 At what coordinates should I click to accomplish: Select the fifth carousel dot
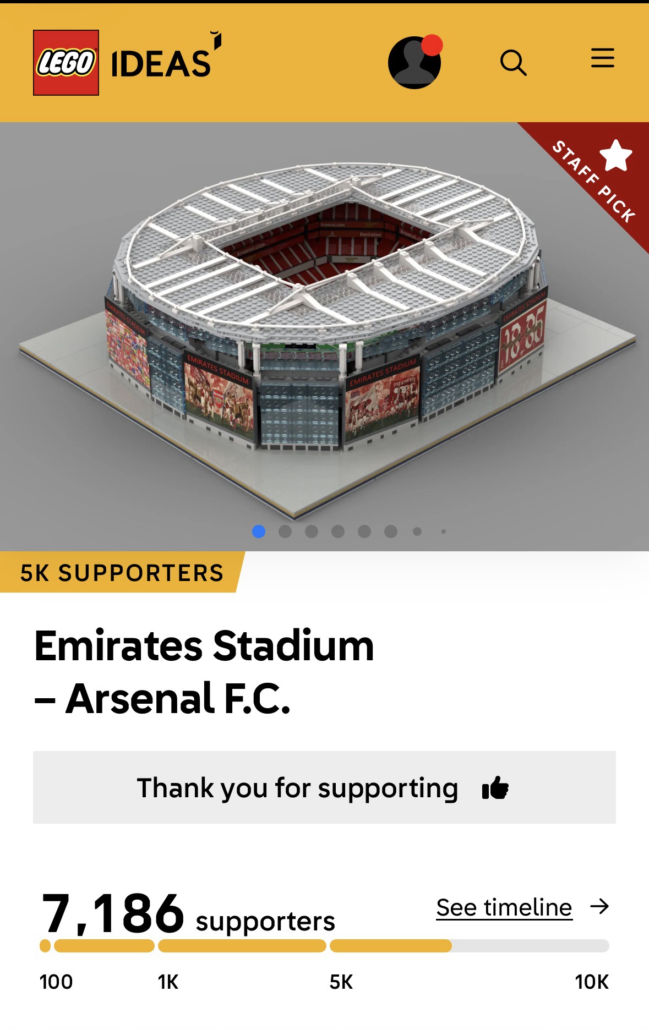coord(364,532)
